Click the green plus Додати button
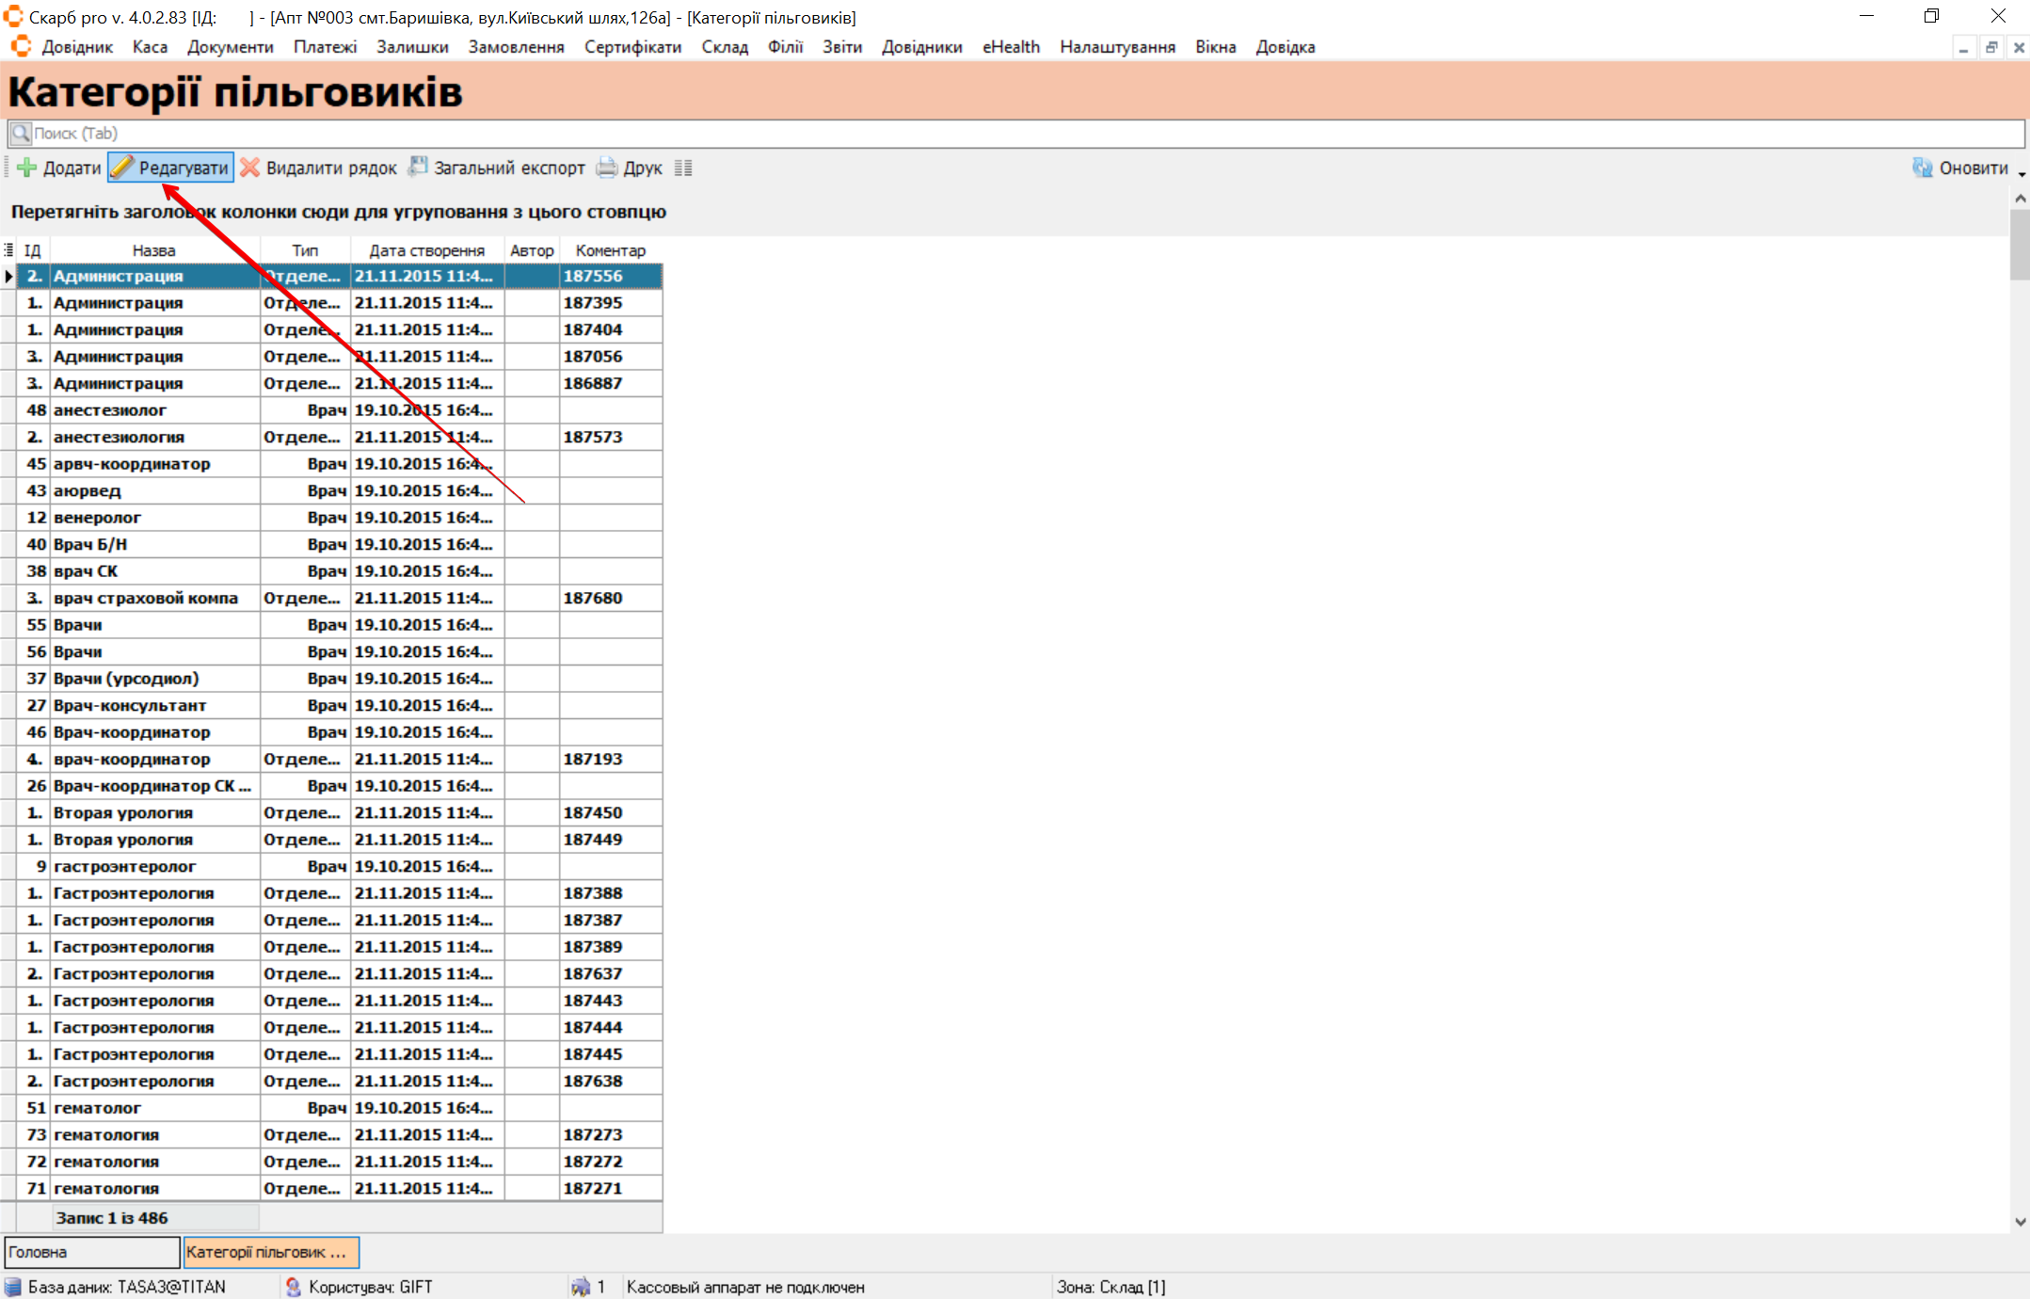The height and width of the screenshot is (1299, 2030). tap(58, 168)
